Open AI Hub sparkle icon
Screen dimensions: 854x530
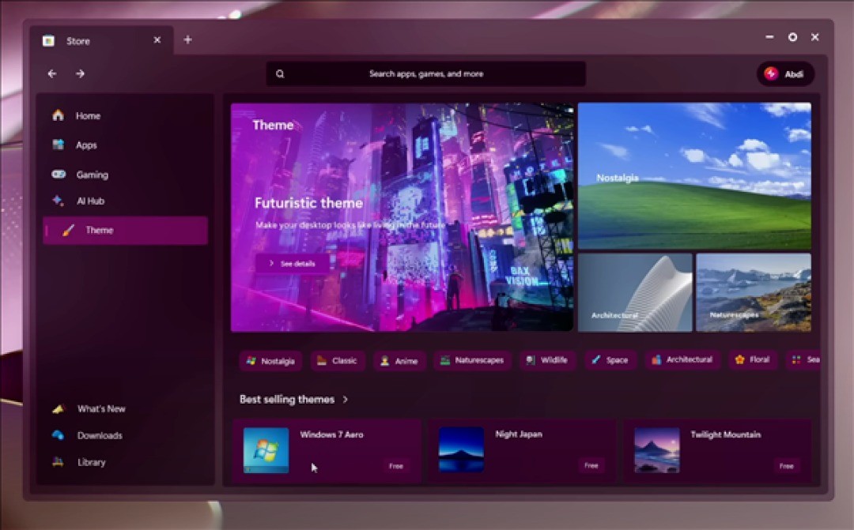pyautogui.click(x=58, y=201)
